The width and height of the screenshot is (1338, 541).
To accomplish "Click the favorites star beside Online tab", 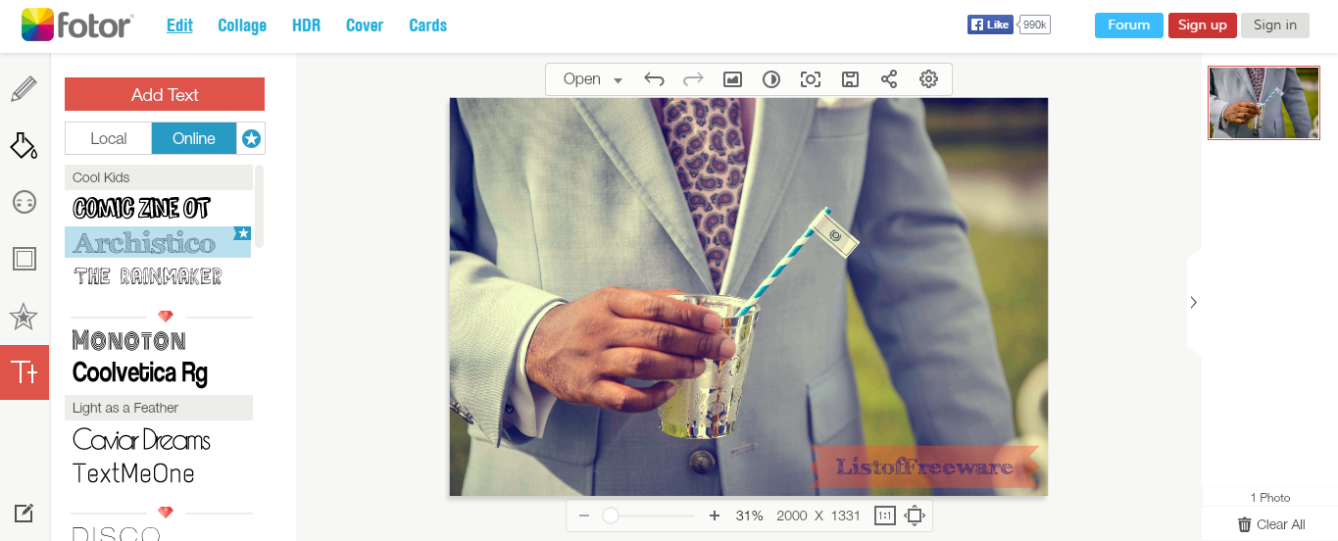I will 251,139.
